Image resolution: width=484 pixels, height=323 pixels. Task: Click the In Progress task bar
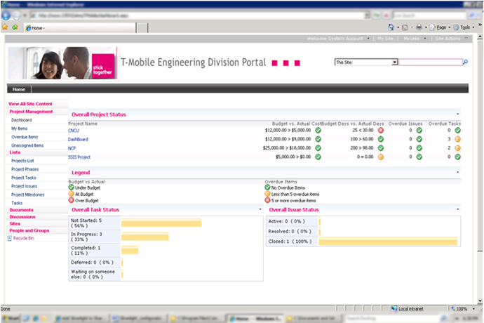(144, 237)
